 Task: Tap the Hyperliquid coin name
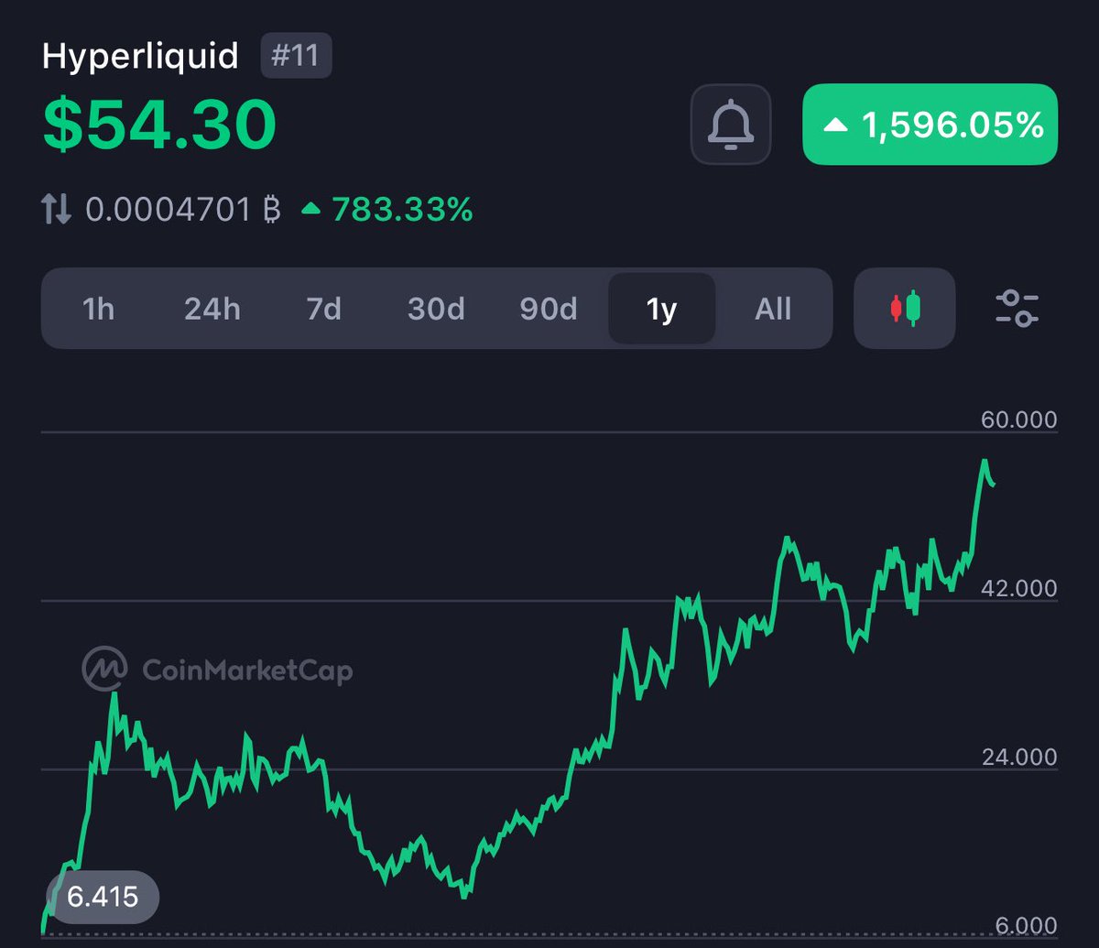(x=140, y=57)
